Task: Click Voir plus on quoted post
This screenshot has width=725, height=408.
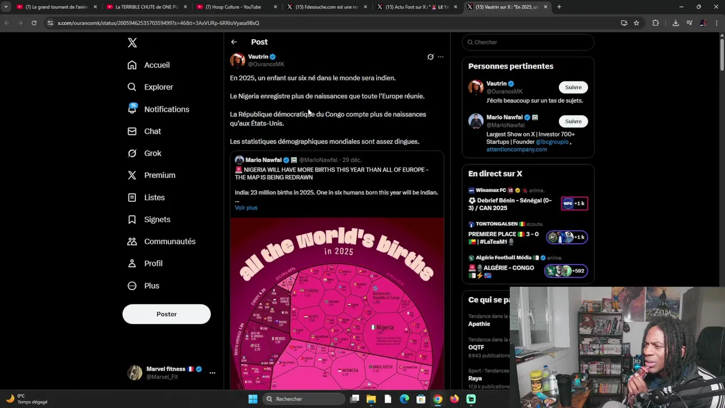Action: pyautogui.click(x=246, y=208)
